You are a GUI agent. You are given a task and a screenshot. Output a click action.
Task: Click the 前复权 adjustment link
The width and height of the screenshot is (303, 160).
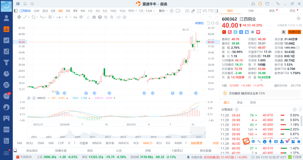pyautogui.click(x=199, y=23)
